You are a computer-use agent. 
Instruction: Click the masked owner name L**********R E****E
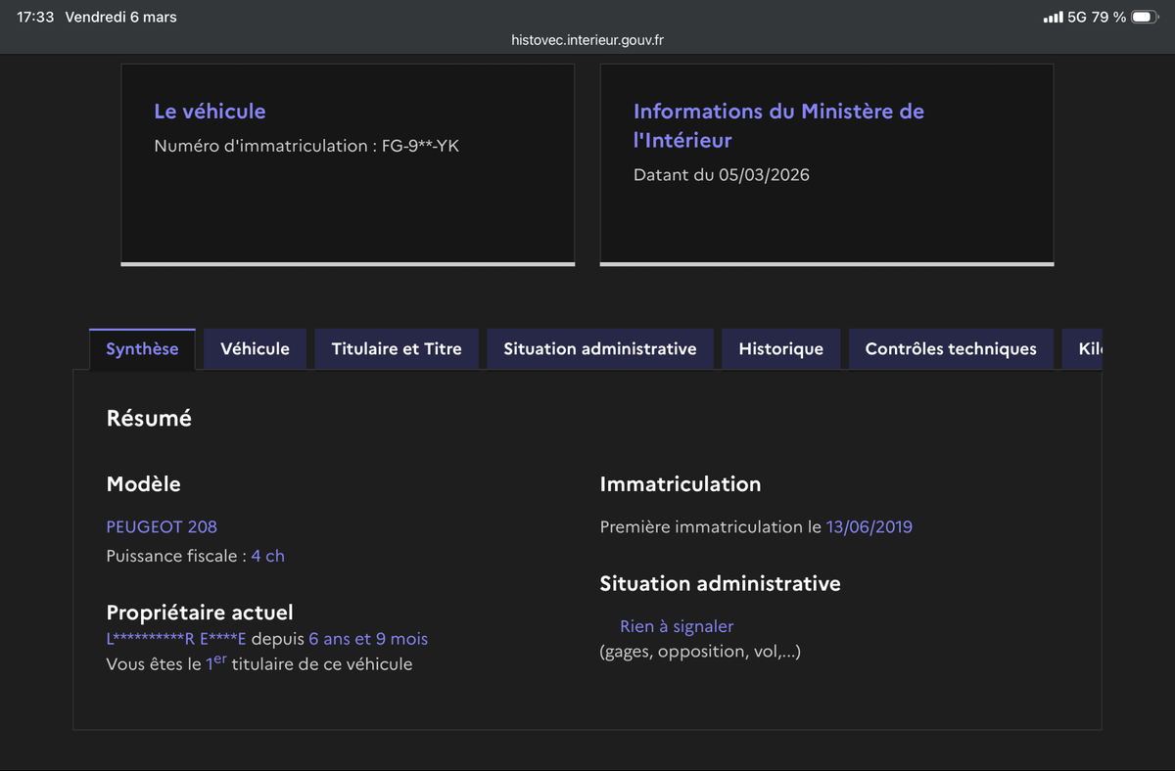click(176, 639)
